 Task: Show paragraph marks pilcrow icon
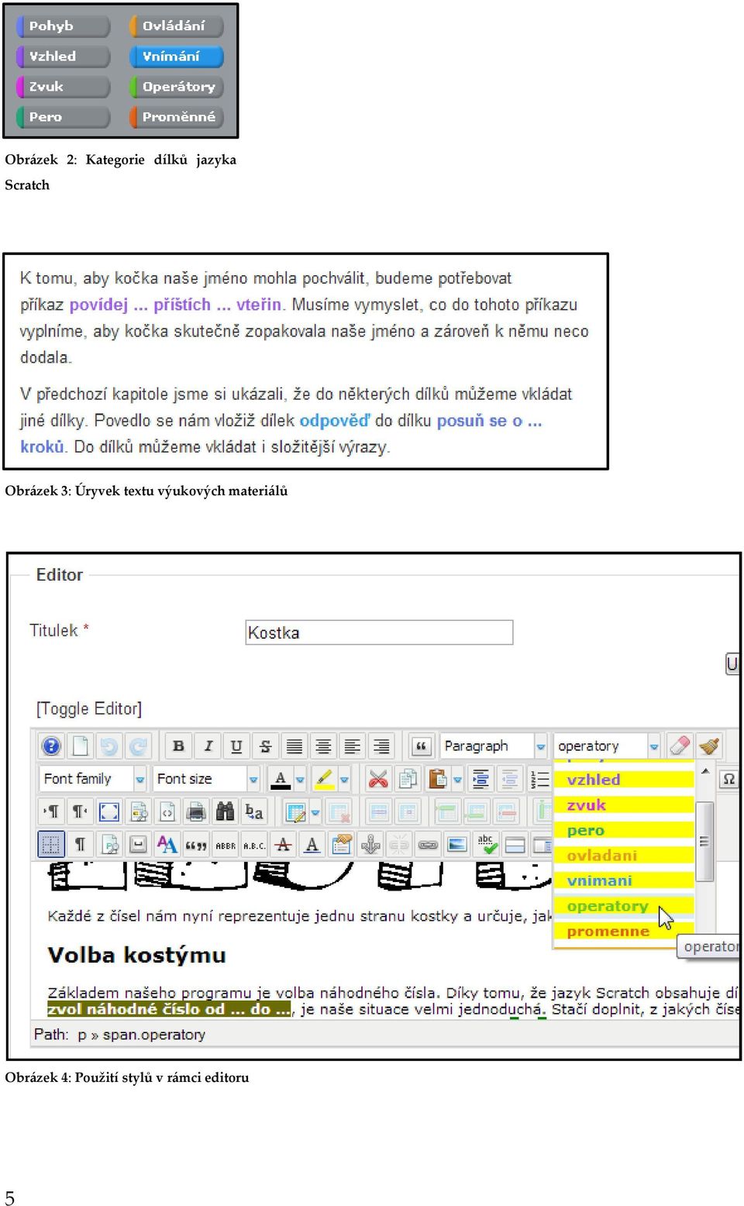tap(80, 844)
